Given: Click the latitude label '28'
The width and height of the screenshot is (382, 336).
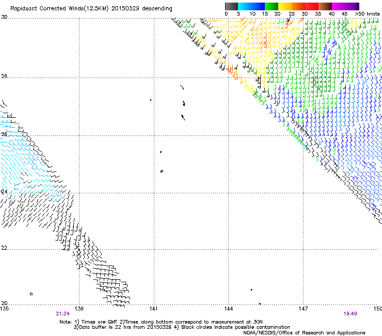Looking at the screenshot, I should [4, 77].
